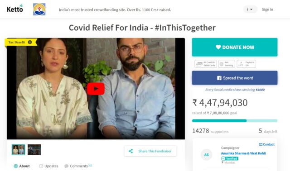Click the DONATE NOW button

coord(235,47)
